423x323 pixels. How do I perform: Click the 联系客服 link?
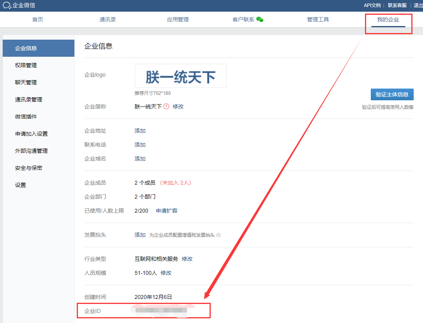point(397,5)
